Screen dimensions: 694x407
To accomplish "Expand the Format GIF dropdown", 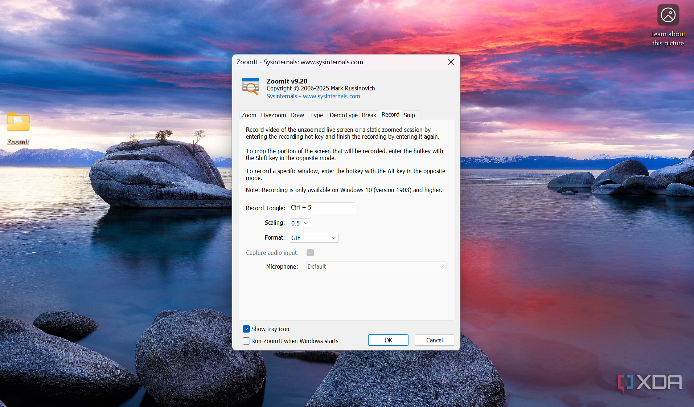I will tap(314, 238).
